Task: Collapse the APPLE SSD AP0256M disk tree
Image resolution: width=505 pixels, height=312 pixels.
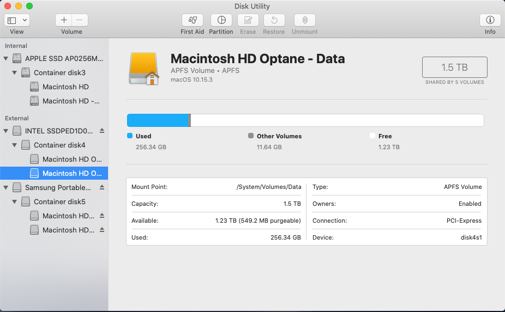Action: coord(6,59)
